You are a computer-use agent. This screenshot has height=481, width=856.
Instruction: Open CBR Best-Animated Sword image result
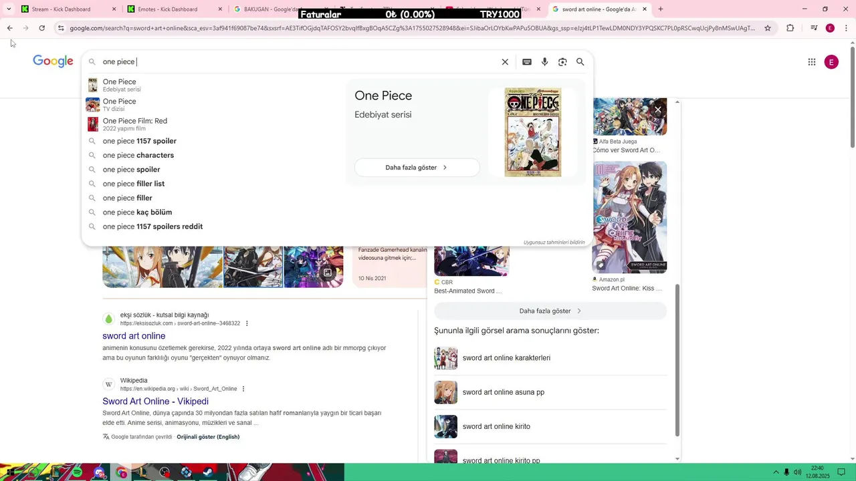pos(471,261)
